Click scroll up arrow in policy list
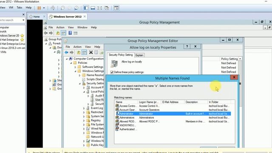Image resolution: width=272 pixels, height=153 pixels. (240, 59)
